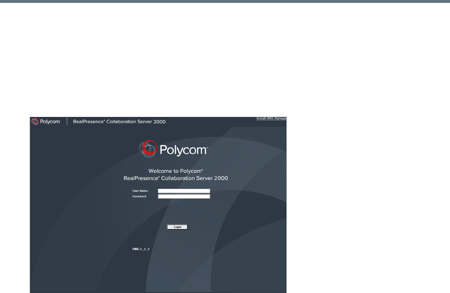Image resolution: width=450 pixels, height=293 pixels.
Task: Select the 'Welcome to Polycom' text
Action: point(175,171)
